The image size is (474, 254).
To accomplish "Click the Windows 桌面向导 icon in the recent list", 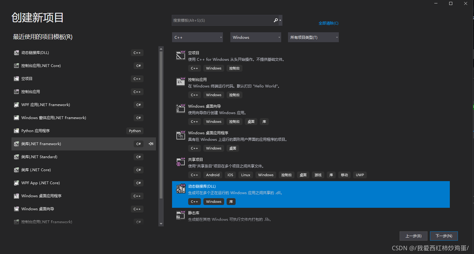I will tap(16, 209).
